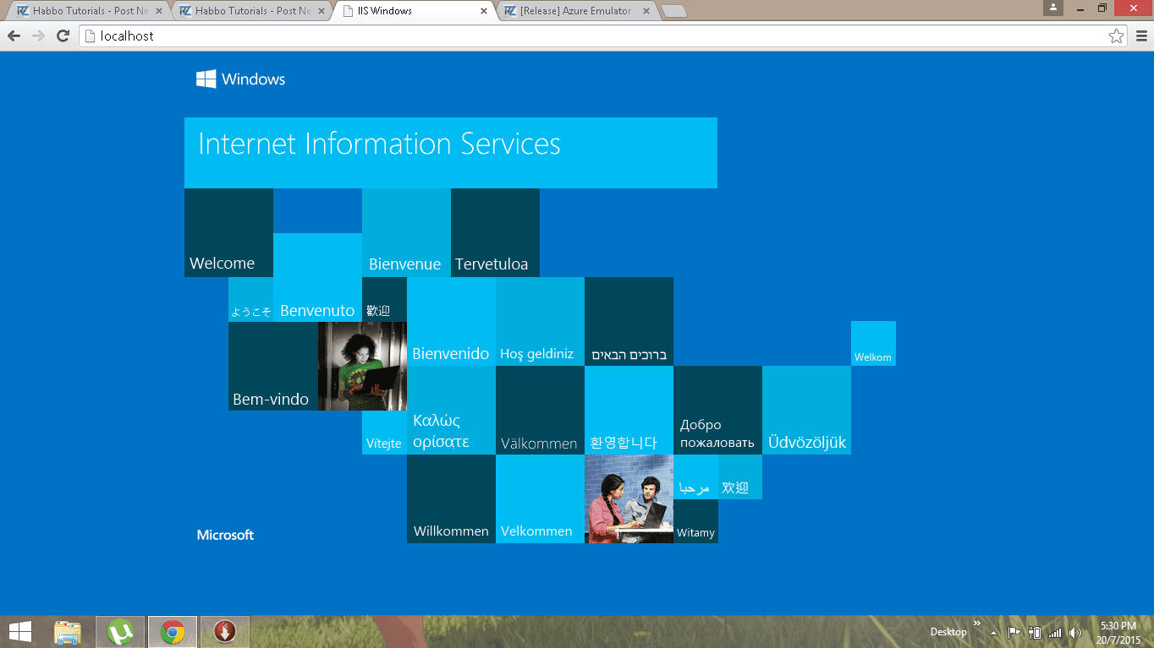Click the Internet Information Services banner
Image resolution: width=1154 pixels, height=648 pixels.
pos(451,153)
